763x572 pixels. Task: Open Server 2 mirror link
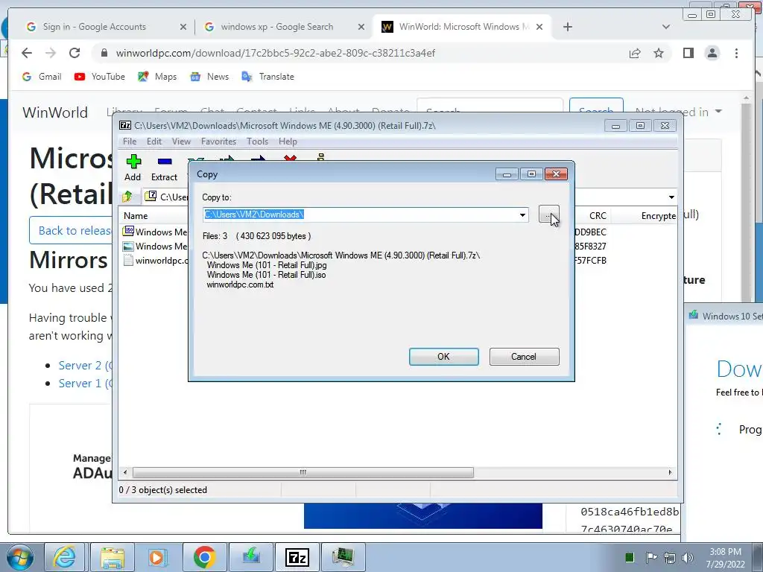[x=85, y=365]
